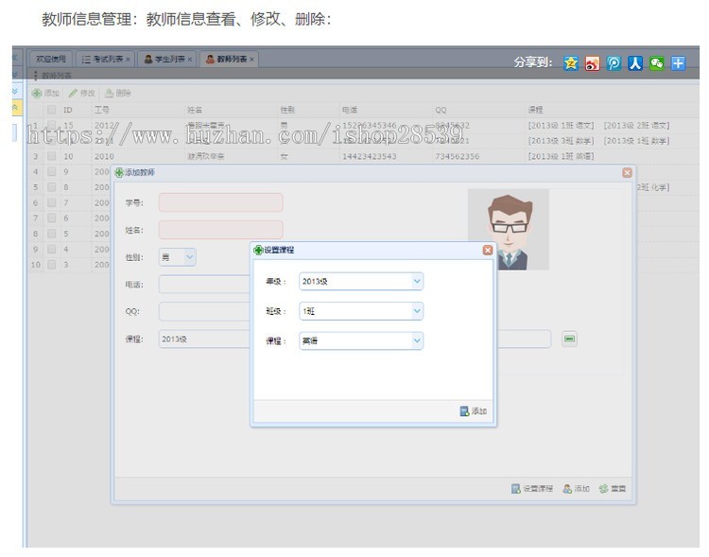
Task: Click the teacher avatar photo
Action: point(509,230)
